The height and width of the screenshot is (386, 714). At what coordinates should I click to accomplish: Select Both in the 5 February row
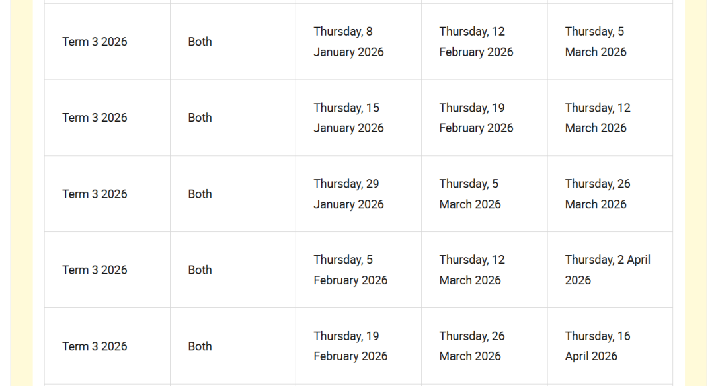[200, 270]
